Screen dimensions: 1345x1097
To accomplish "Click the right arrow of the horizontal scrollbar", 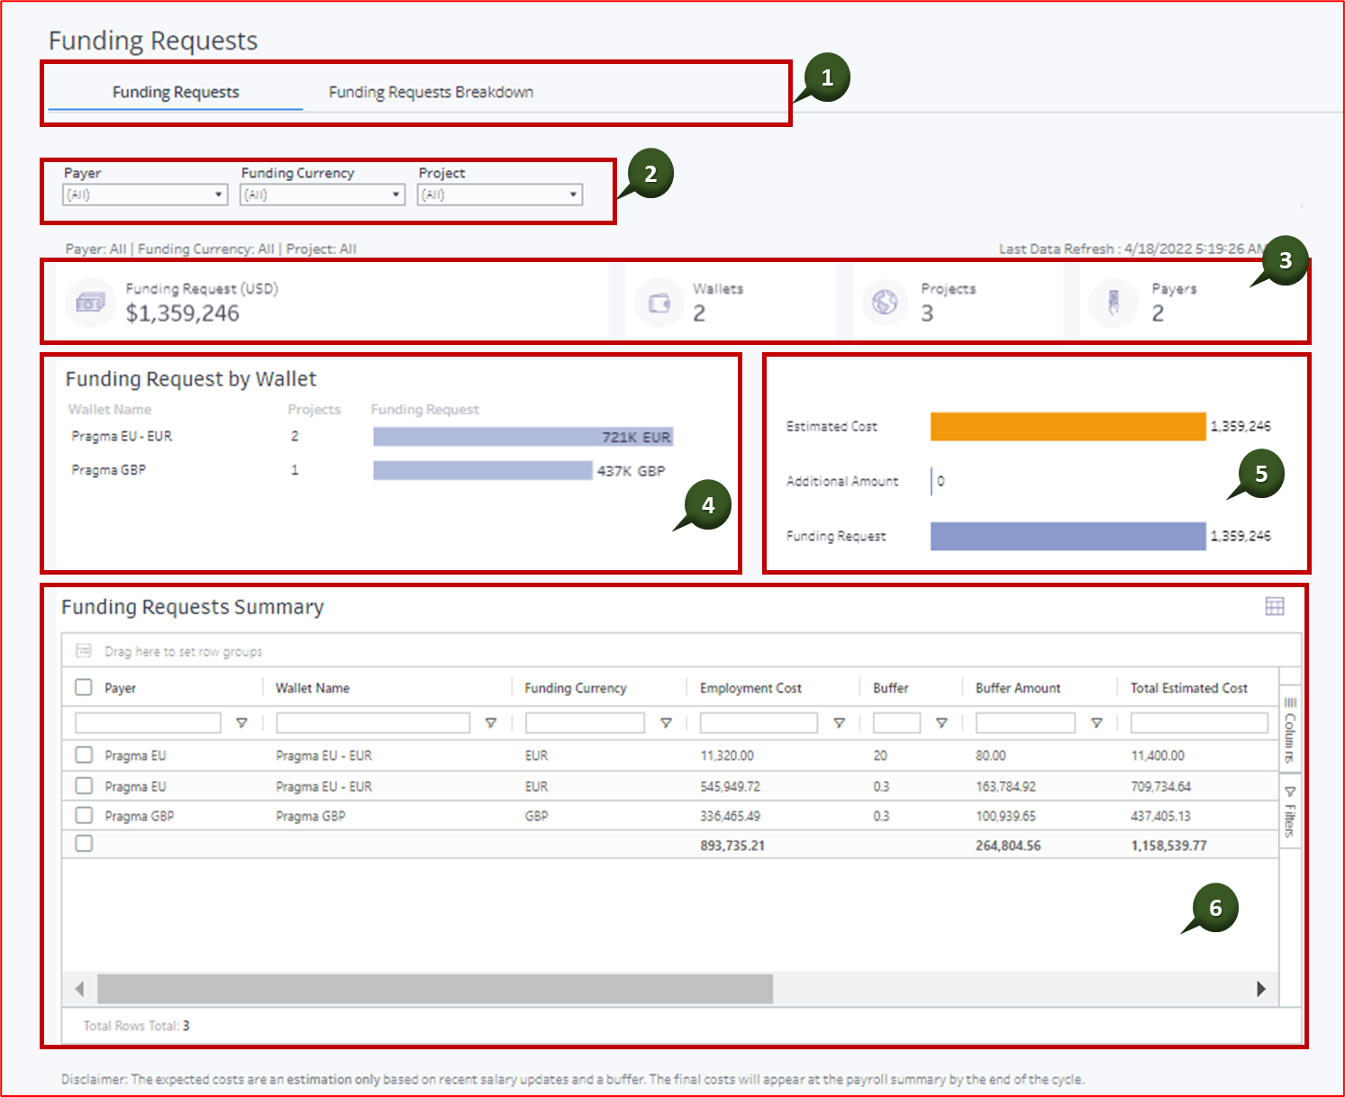I will [1263, 988].
